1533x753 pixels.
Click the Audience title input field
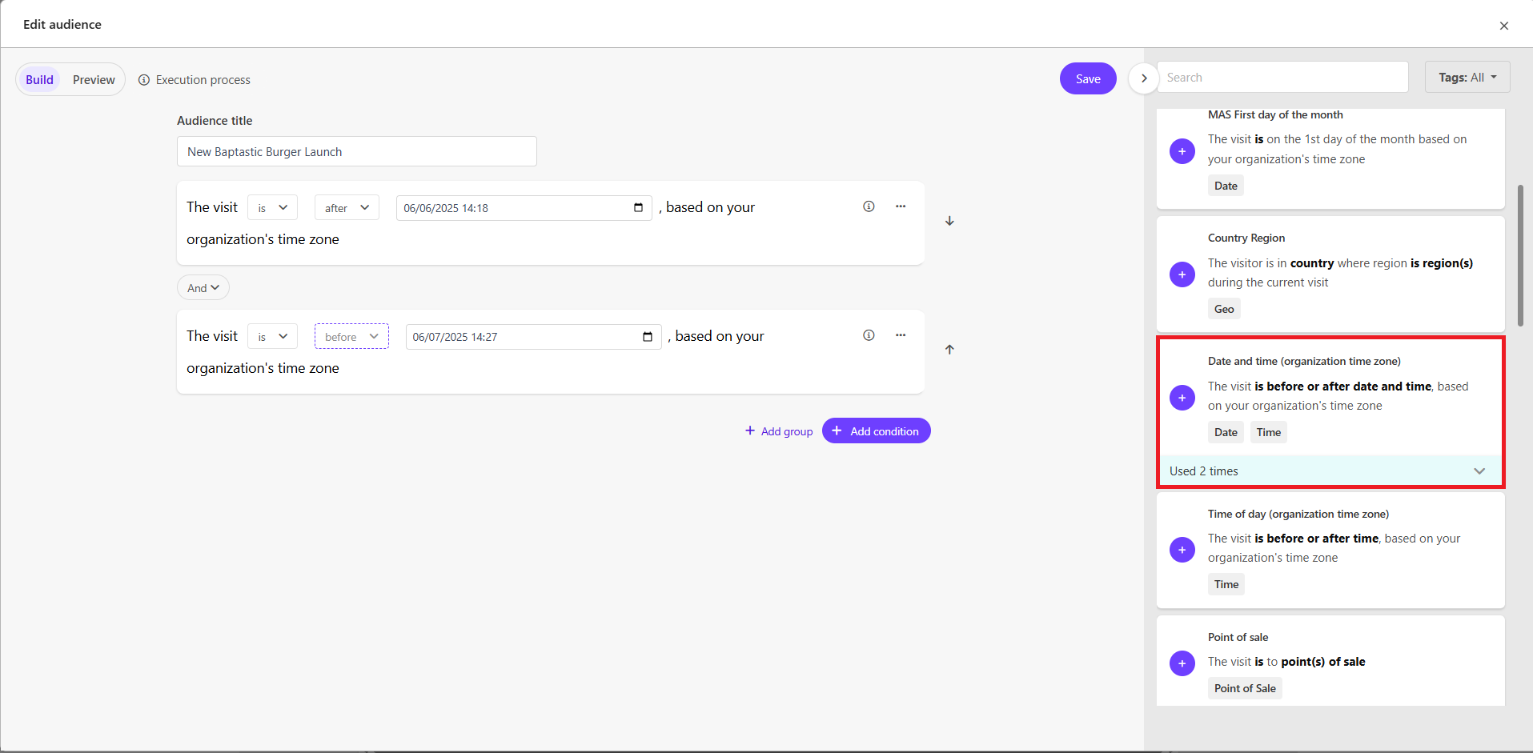[x=356, y=152]
